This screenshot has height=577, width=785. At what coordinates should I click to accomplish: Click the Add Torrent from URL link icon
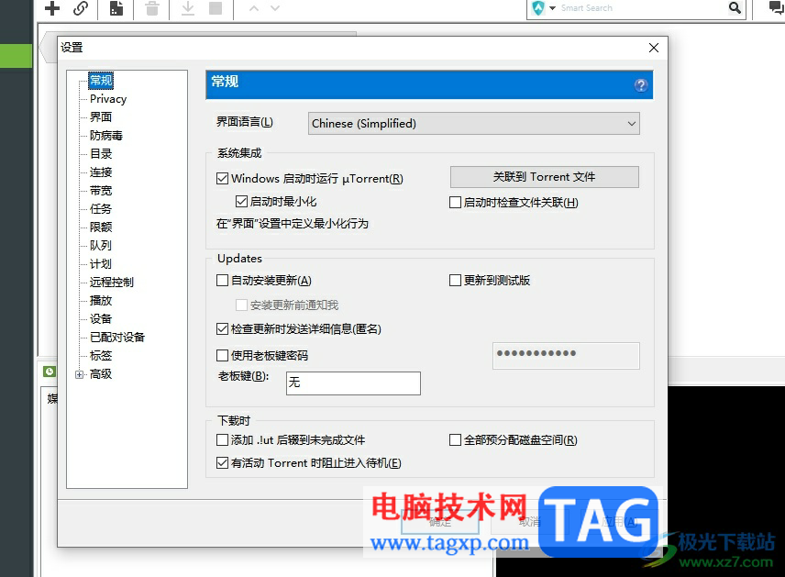(81, 8)
